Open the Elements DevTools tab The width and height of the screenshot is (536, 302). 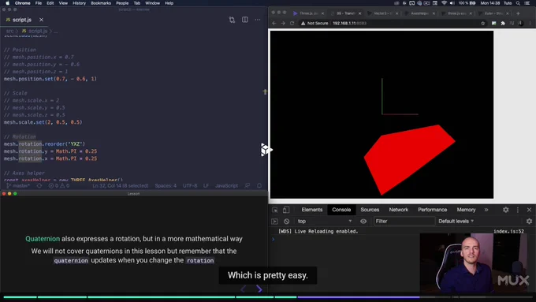click(312, 210)
